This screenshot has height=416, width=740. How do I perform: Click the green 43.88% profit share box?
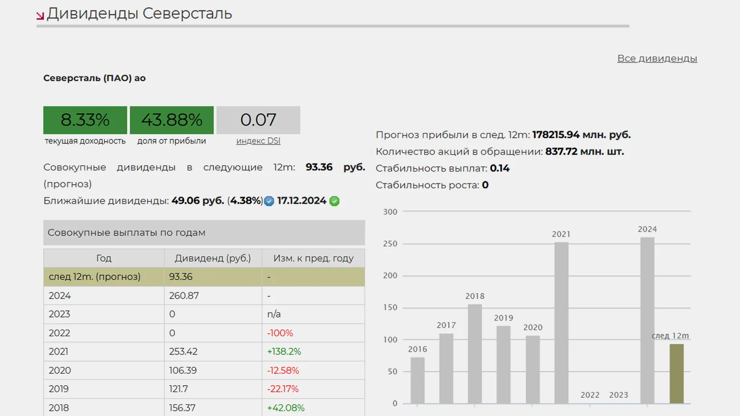(x=172, y=120)
